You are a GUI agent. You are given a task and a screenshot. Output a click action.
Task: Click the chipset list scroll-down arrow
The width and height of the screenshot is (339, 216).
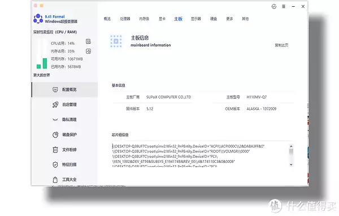coord(291,165)
